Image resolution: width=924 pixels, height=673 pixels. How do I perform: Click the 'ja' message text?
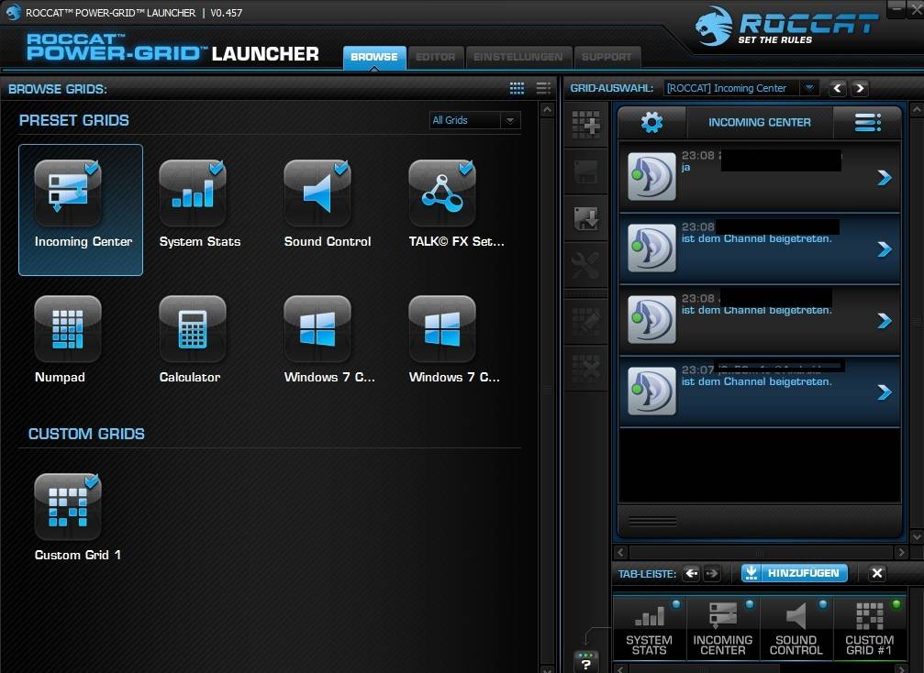(x=686, y=167)
